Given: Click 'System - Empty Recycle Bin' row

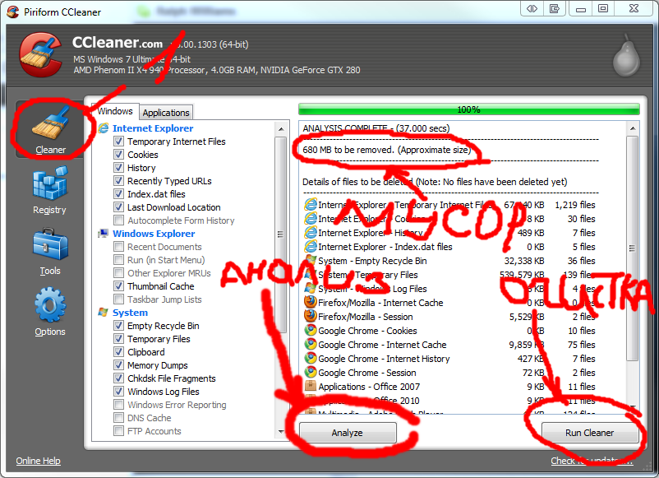Looking at the screenshot, I should tap(449, 261).
